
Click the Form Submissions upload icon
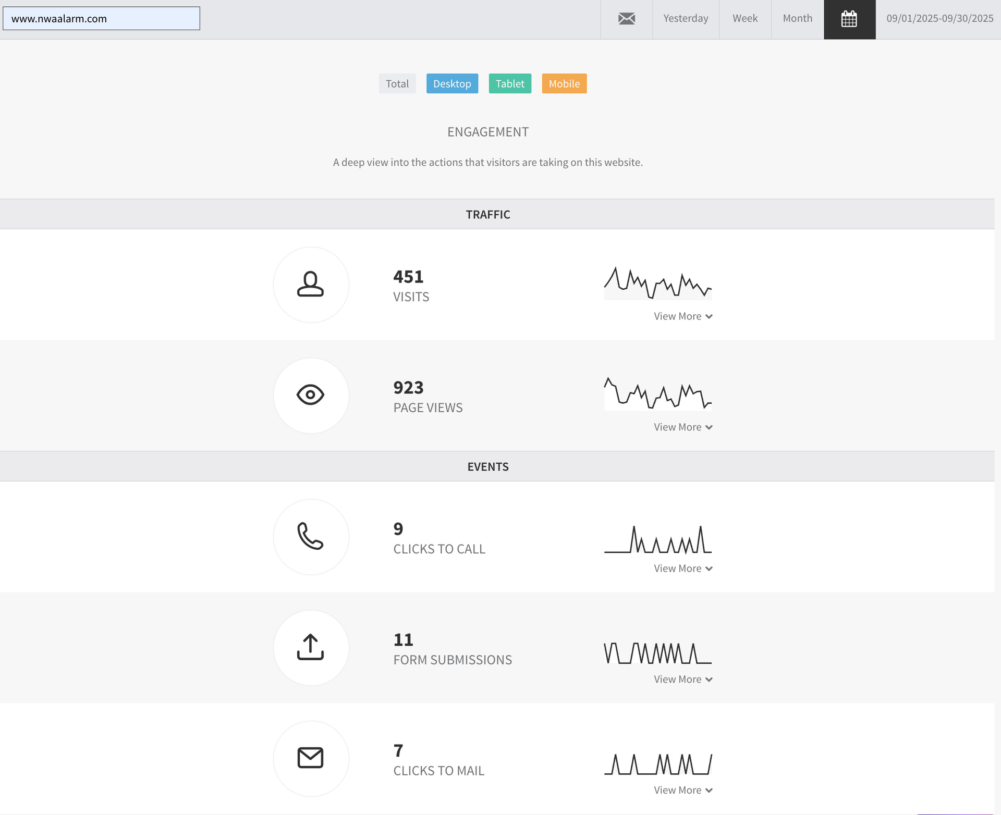(311, 647)
